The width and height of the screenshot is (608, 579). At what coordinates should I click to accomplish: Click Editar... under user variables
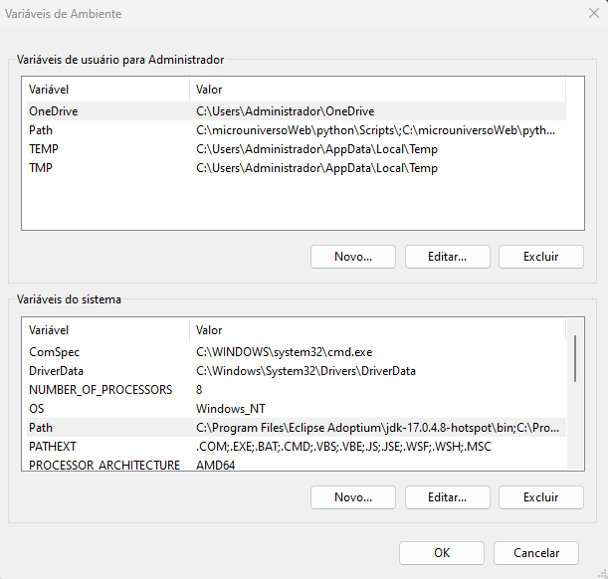448,257
